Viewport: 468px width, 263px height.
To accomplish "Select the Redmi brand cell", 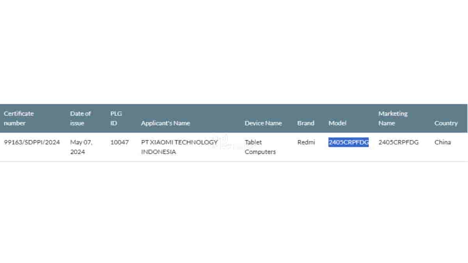I will [306, 142].
